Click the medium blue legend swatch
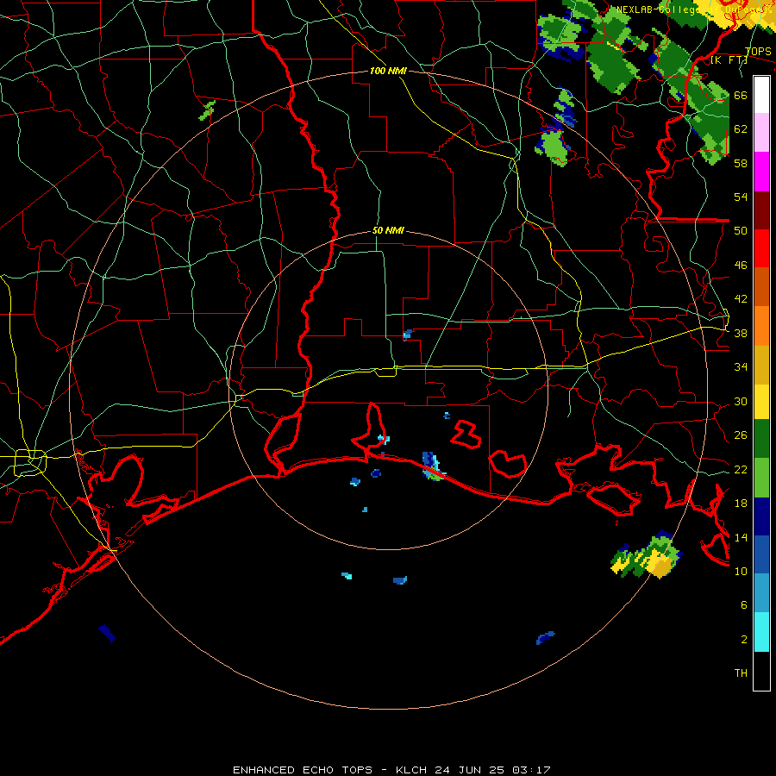This screenshot has width=776, height=776. (761, 554)
